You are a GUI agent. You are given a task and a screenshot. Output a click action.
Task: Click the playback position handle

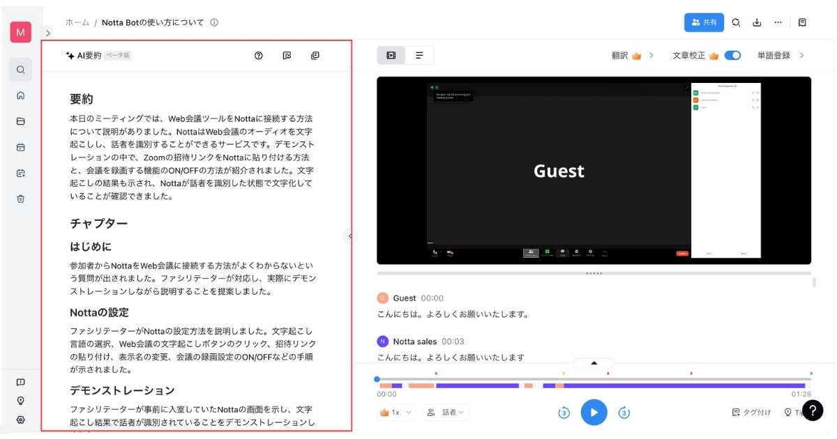pos(377,379)
